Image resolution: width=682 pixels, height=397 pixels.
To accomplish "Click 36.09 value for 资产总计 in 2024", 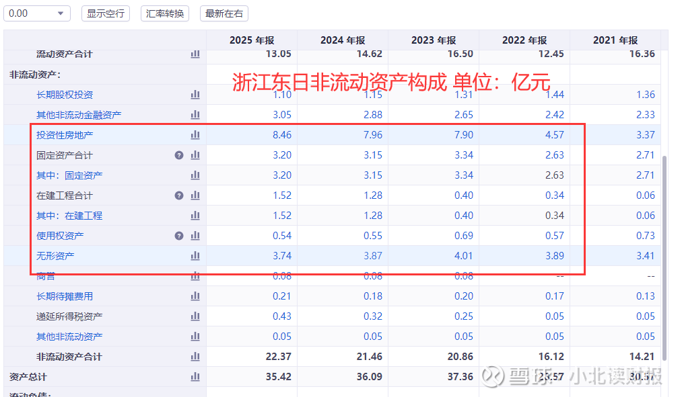I will (x=369, y=377).
